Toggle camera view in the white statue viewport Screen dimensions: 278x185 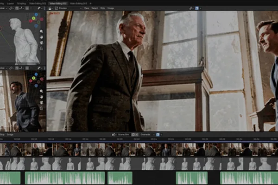tap(41, 43)
